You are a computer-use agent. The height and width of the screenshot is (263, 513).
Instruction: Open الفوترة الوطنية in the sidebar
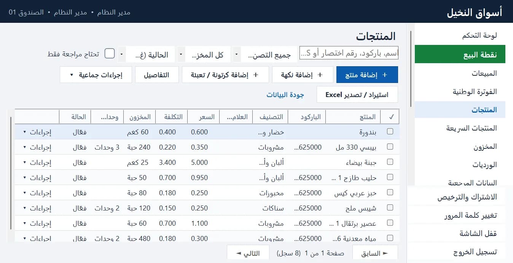click(x=460, y=91)
